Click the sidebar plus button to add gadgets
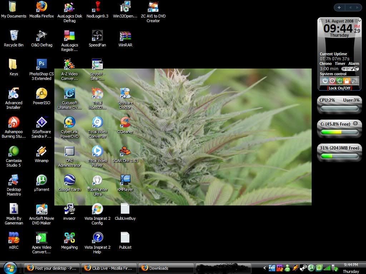 (339, 7)
